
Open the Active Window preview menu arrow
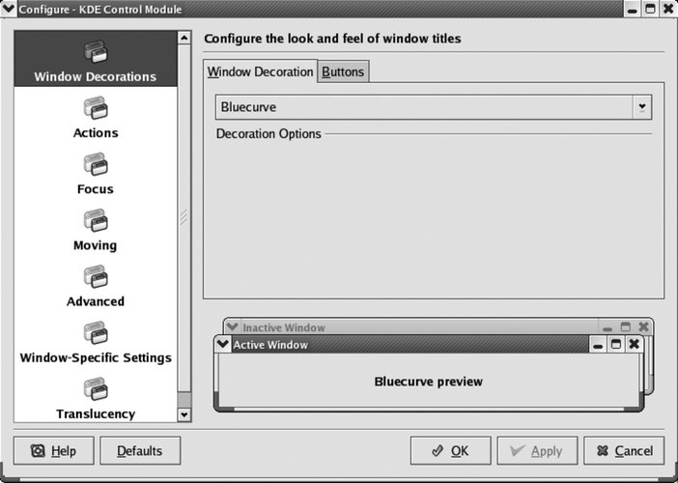click(x=223, y=345)
